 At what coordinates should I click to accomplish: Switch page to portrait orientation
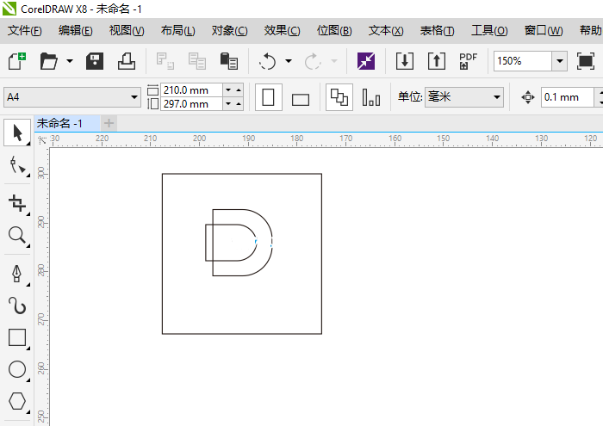tap(268, 97)
